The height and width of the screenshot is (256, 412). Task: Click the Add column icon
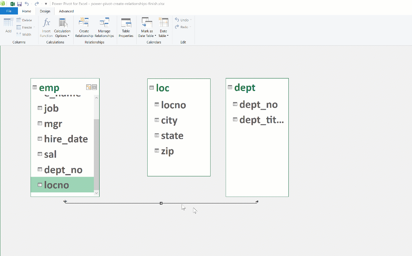click(8, 23)
